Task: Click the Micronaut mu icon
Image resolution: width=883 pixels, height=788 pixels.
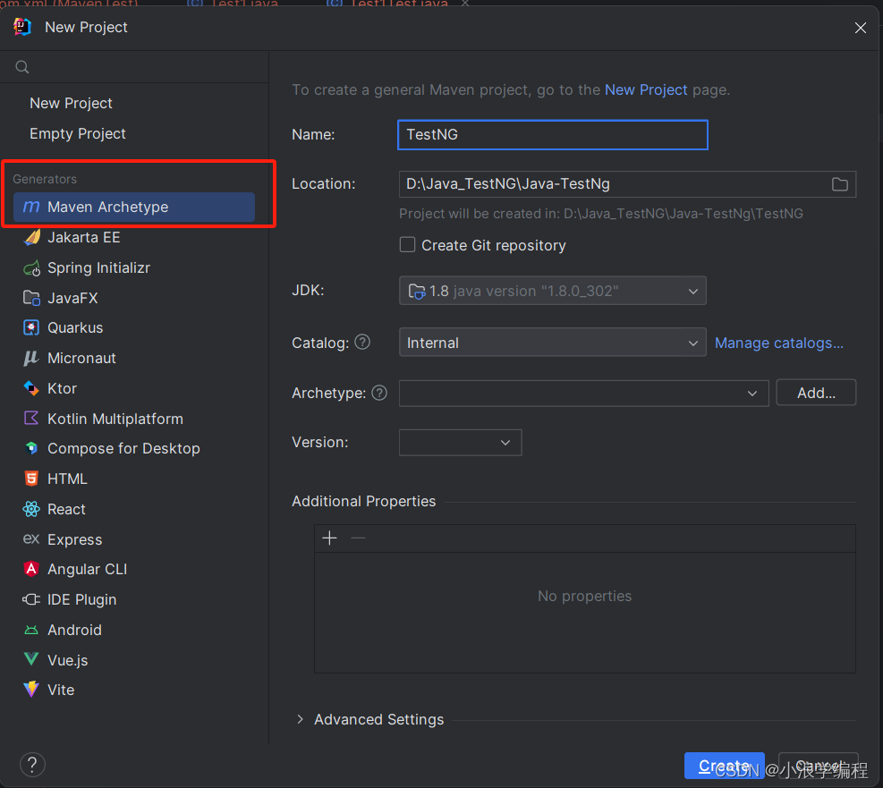Action: pos(31,358)
